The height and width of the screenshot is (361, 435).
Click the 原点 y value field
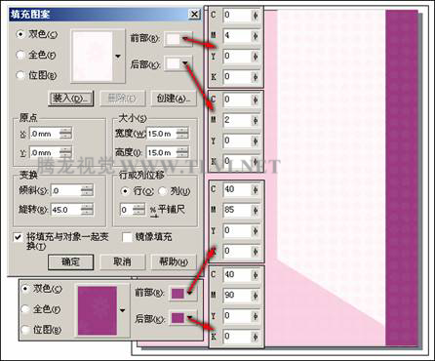[45, 152]
